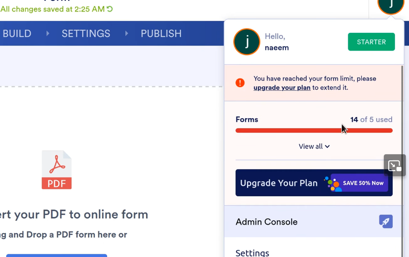Go to the PUBLISH tab
This screenshot has height=257, width=409.
pos(161,33)
